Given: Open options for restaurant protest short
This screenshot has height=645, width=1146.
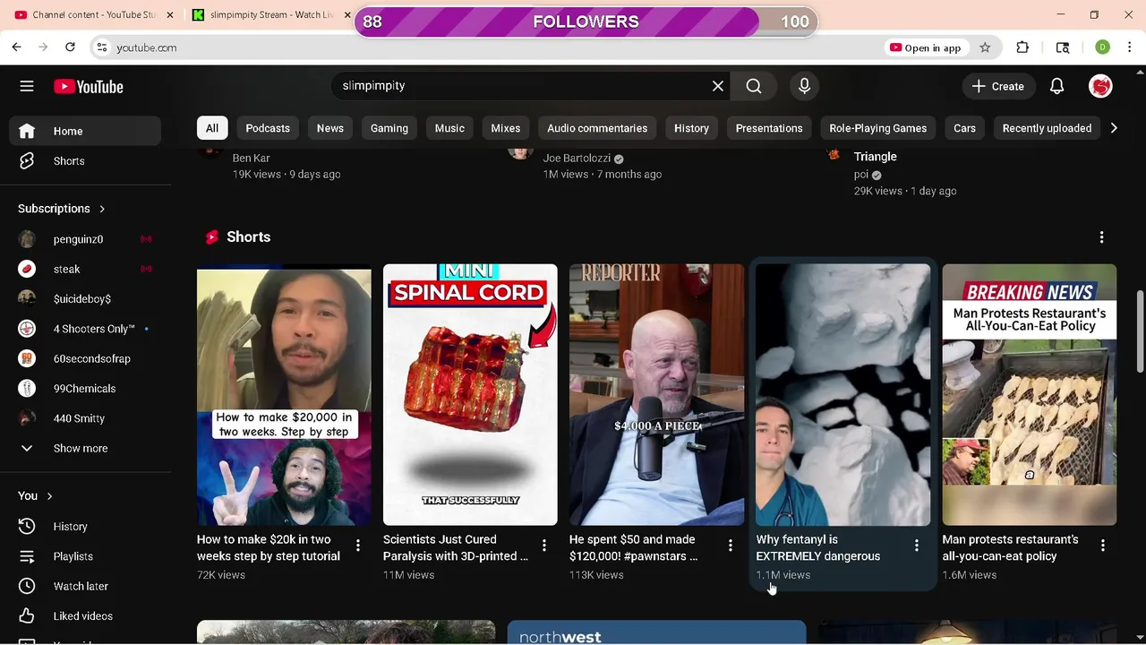Looking at the screenshot, I should 1102,546.
